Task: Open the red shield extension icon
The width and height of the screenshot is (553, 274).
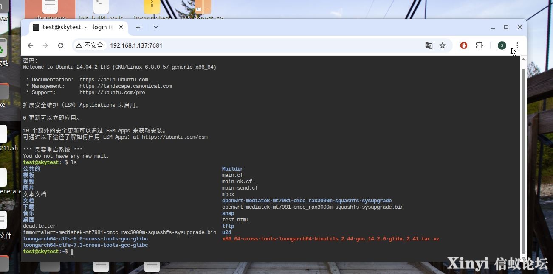Action: 464,45
